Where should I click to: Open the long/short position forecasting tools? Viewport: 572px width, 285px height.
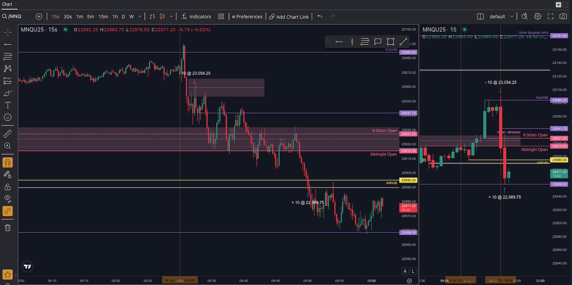click(x=8, y=81)
